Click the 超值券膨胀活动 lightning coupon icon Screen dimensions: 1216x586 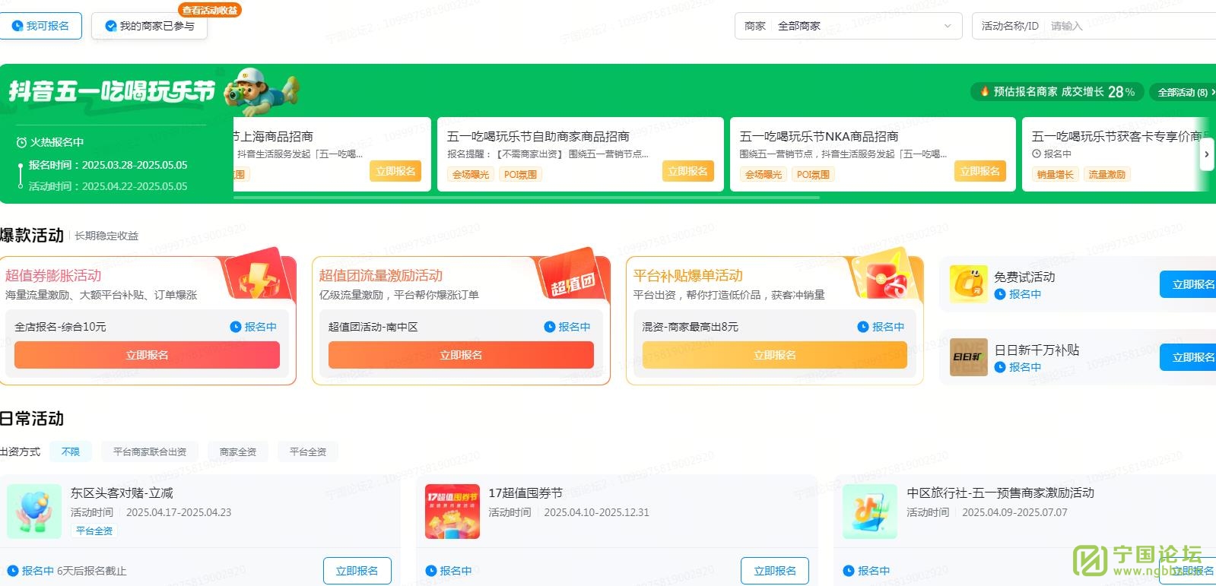(258, 279)
